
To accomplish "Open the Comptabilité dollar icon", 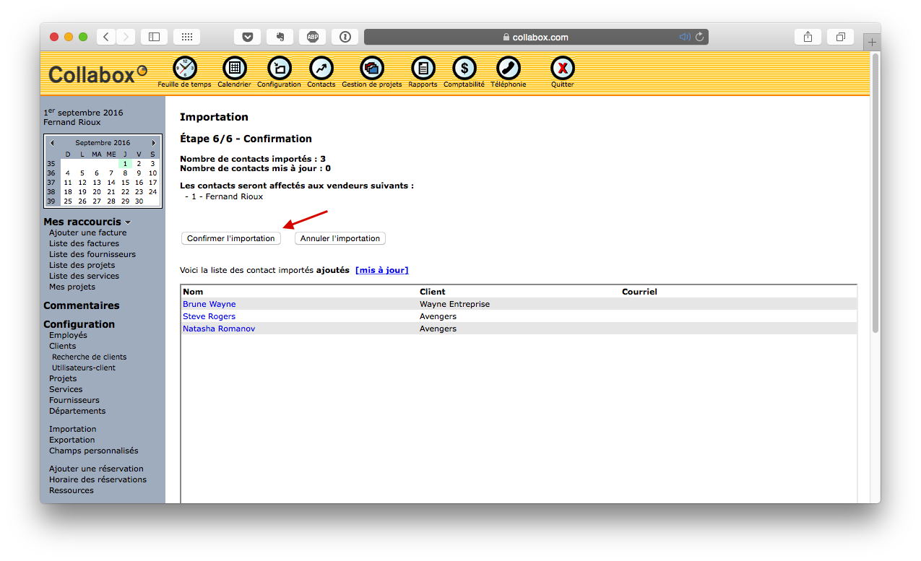I will (463, 66).
